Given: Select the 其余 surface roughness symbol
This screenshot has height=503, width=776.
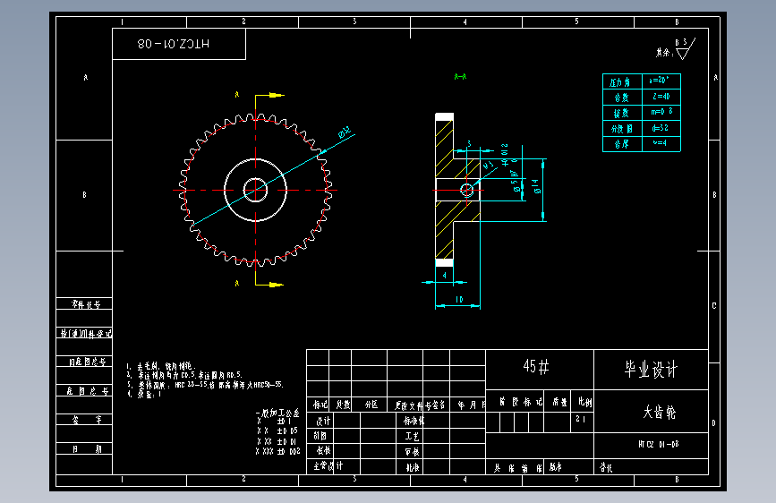Looking at the screenshot, I should click(x=676, y=49).
